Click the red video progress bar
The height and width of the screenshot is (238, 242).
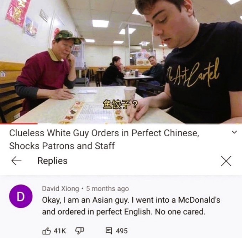click(x=19, y=123)
